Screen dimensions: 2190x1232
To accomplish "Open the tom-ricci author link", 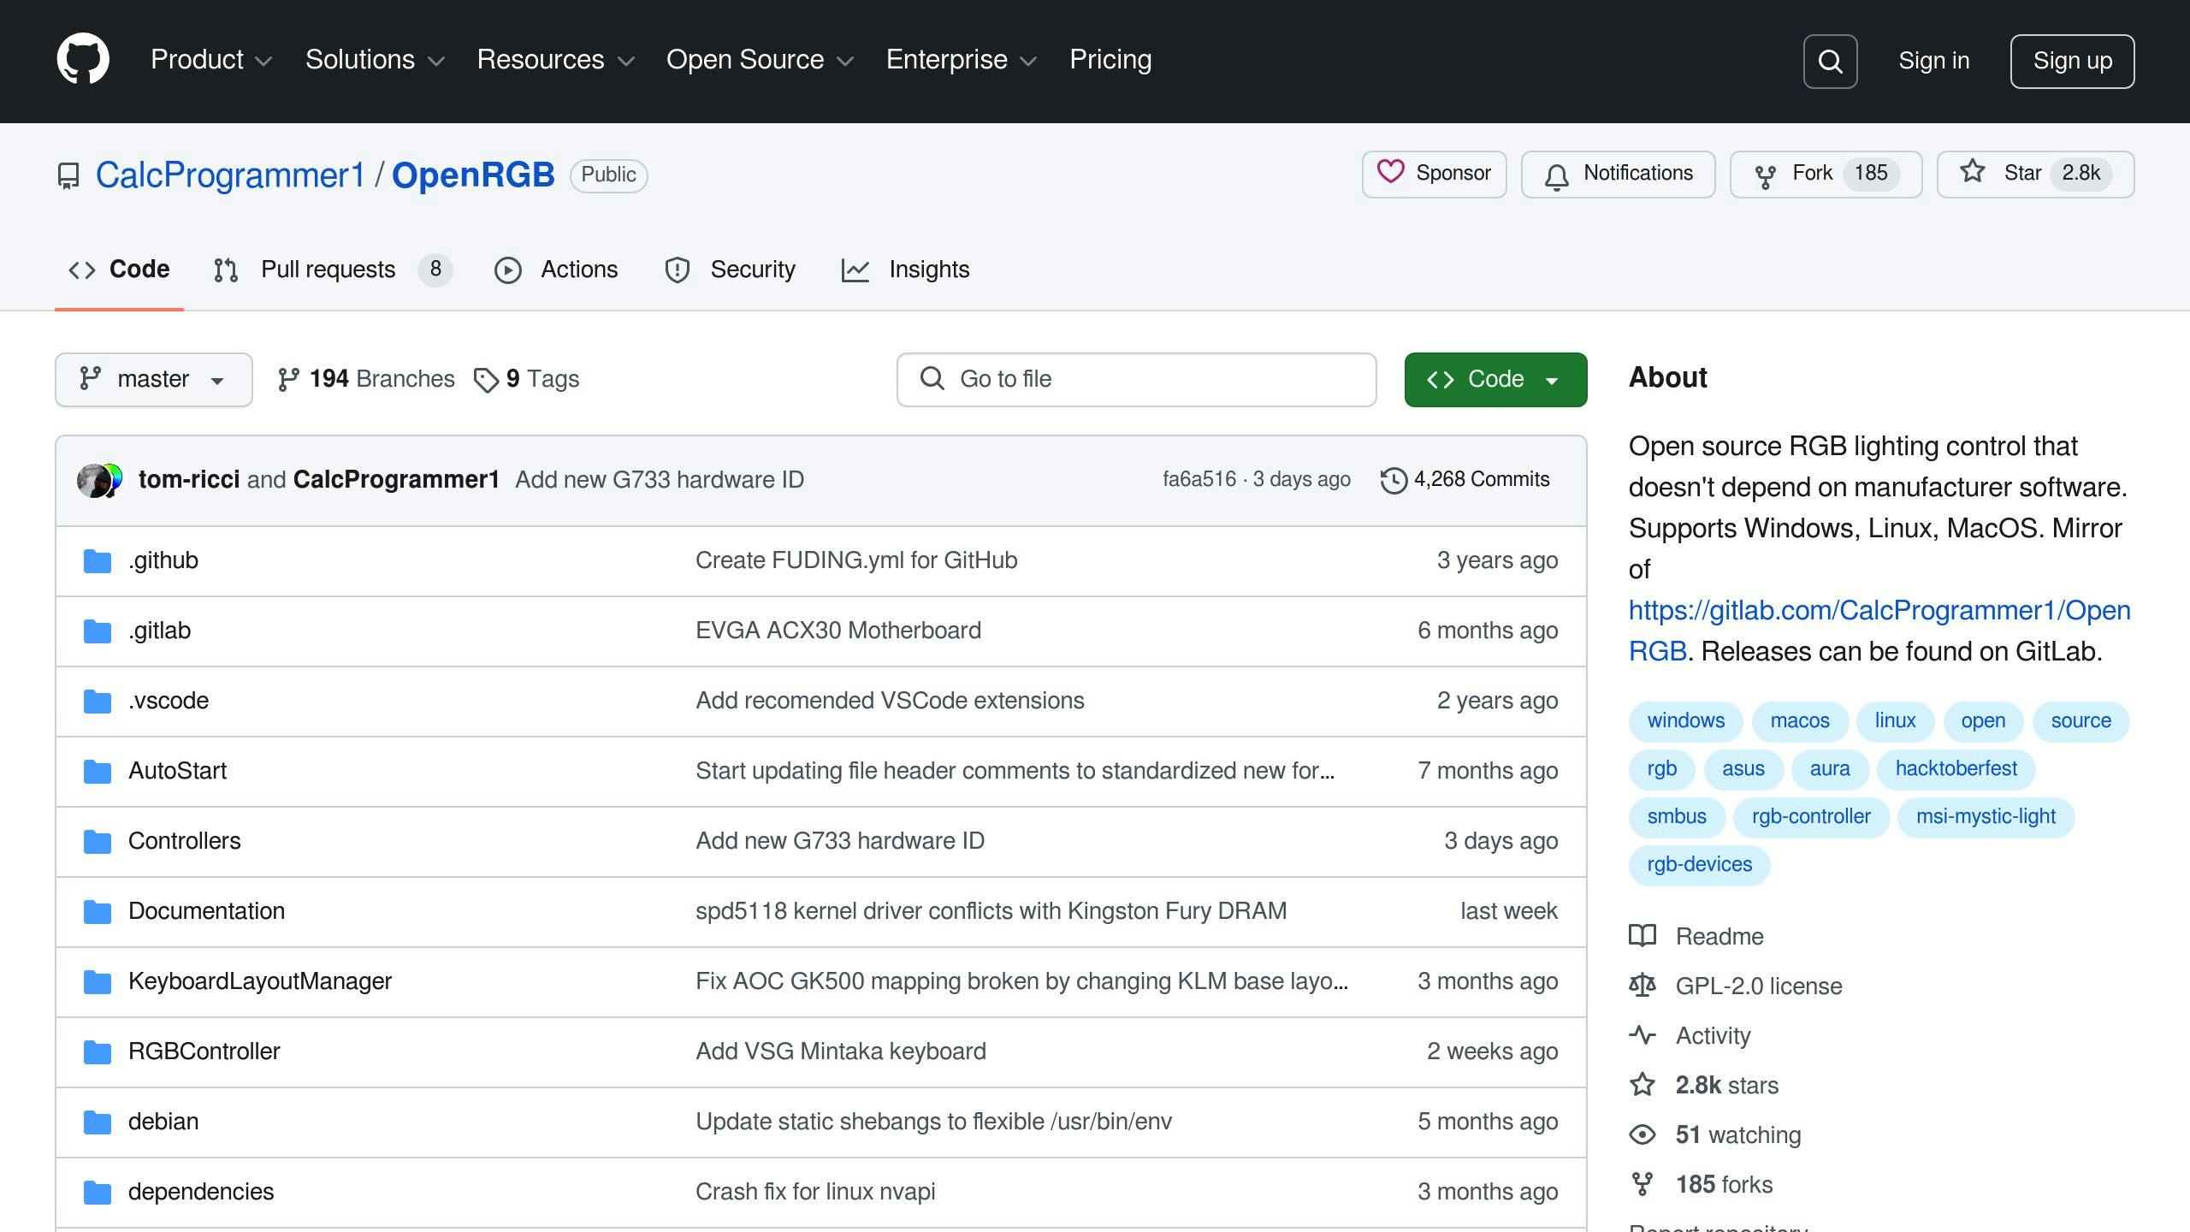I will coord(189,480).
